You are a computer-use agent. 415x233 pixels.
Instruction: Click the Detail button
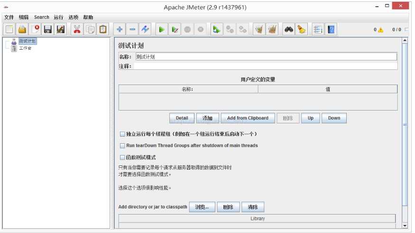182,118
